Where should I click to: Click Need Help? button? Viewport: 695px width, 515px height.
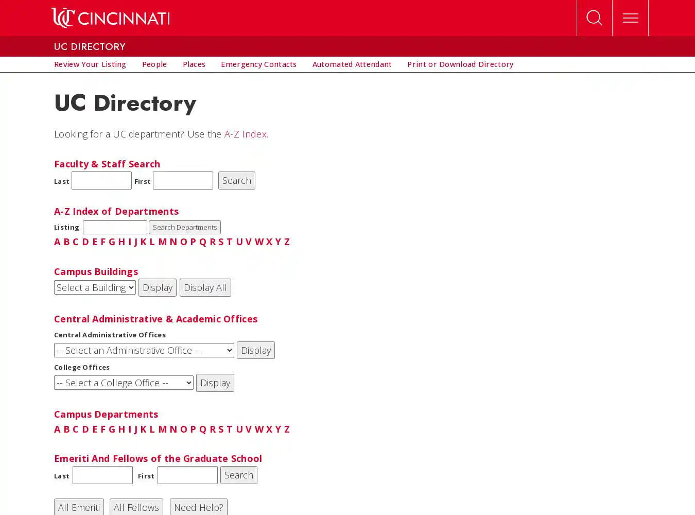pos(199,507)
